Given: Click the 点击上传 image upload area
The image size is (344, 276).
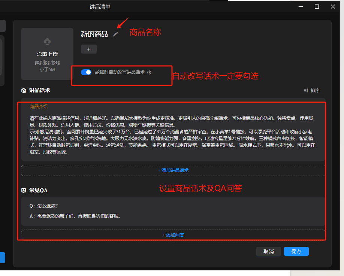Looking at the screenshot, I should coord(47,54).
